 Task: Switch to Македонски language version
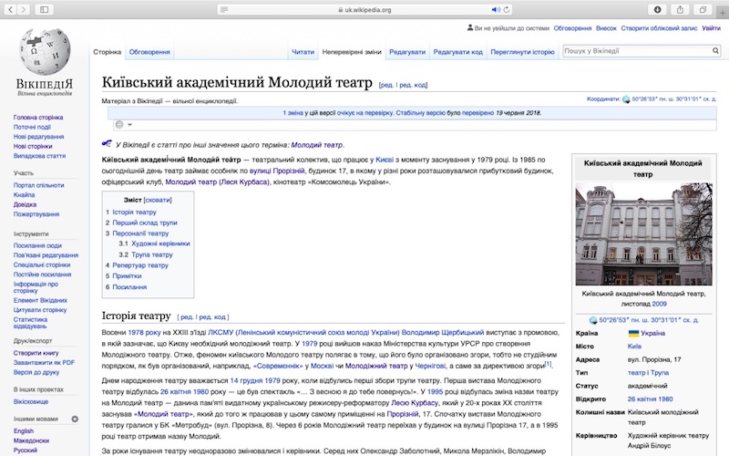point(31,440)
